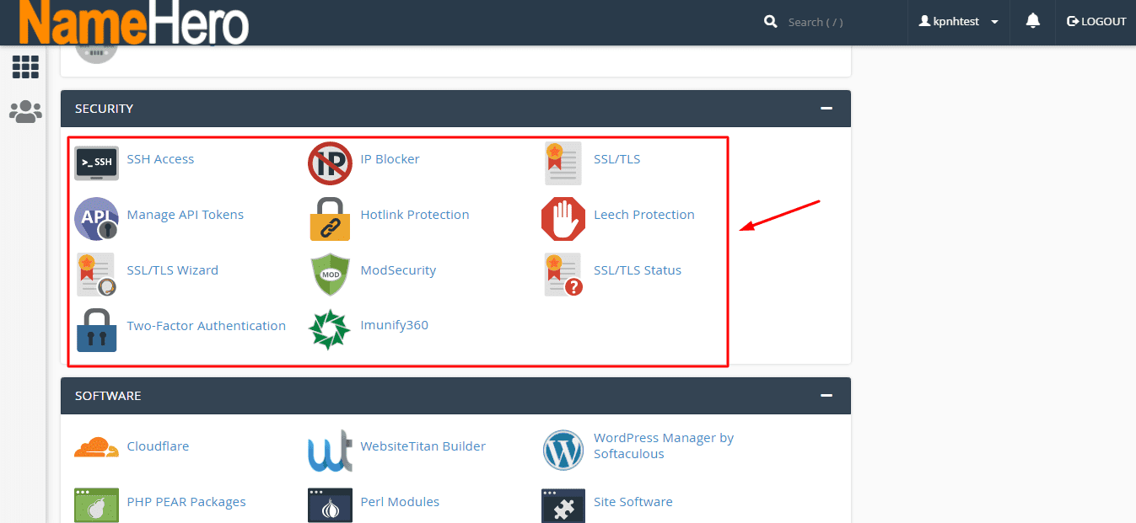1136x523 pixels.
Task: Launch the Imunify360 green star icon
Action: 330,329
